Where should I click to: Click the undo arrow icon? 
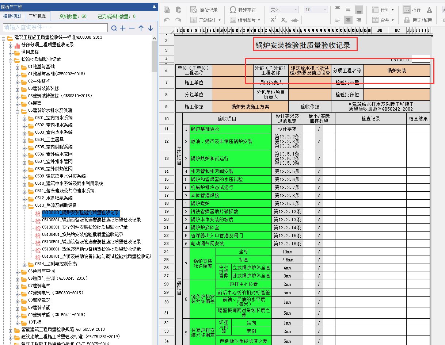point(167,20)
